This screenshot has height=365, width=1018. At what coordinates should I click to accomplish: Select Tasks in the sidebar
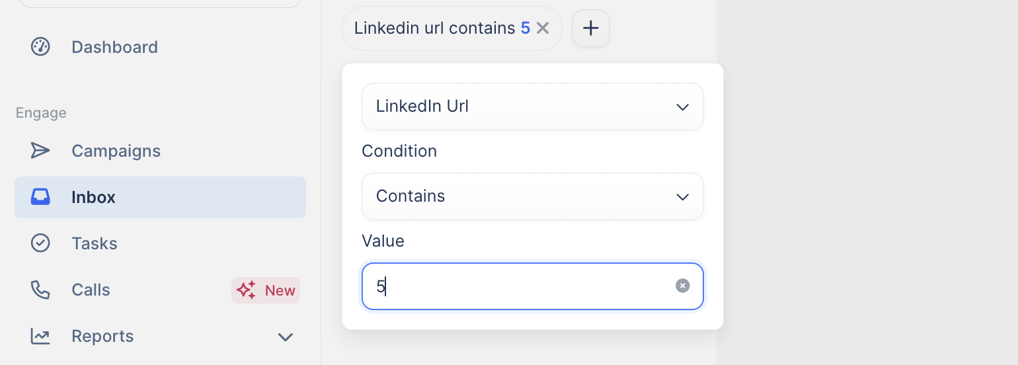point(95,243)
